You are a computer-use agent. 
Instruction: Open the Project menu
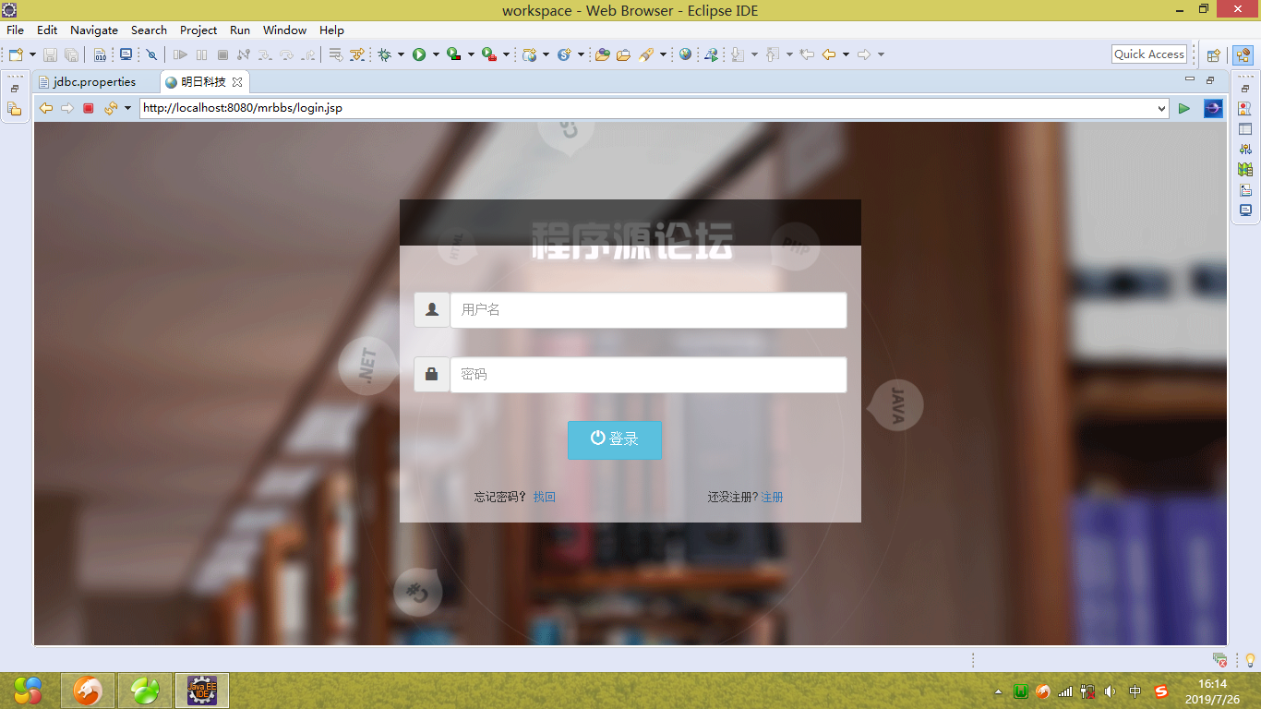[198, 30]
